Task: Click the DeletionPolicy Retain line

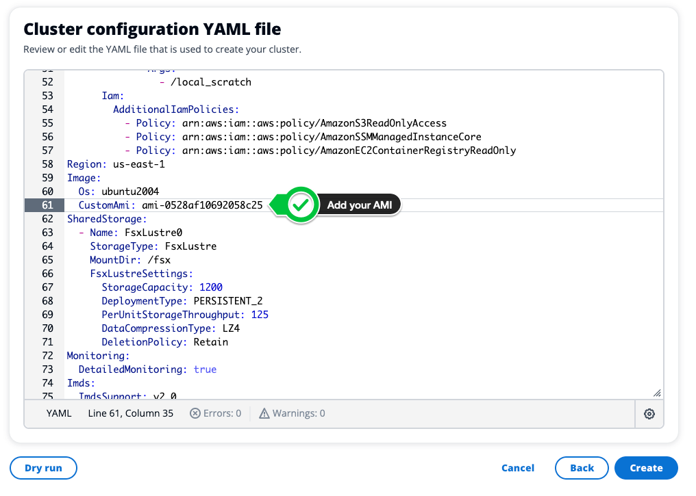Action: point(164,342)
